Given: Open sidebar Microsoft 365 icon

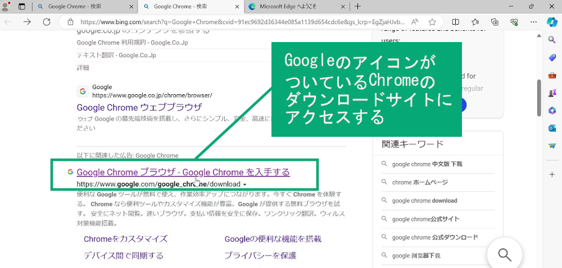Looking at the screenshot, I should (x=552, y=110).
